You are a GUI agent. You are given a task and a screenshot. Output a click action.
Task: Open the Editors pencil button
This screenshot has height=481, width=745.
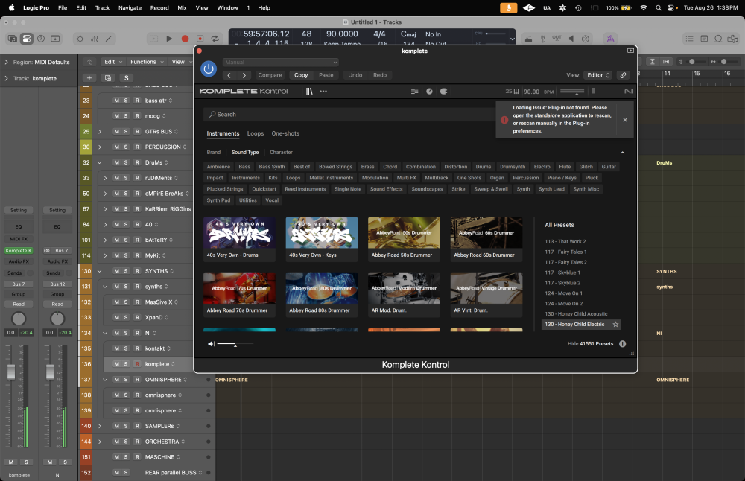click(109, 39)
